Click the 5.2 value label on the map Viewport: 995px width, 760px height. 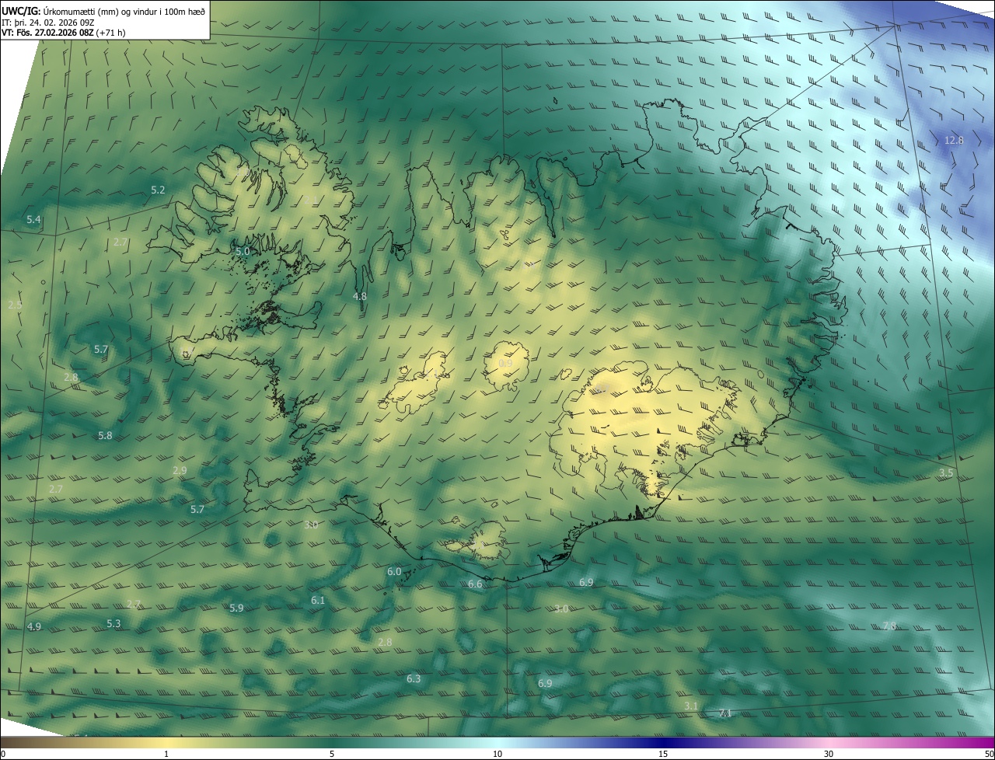[158, 190]
